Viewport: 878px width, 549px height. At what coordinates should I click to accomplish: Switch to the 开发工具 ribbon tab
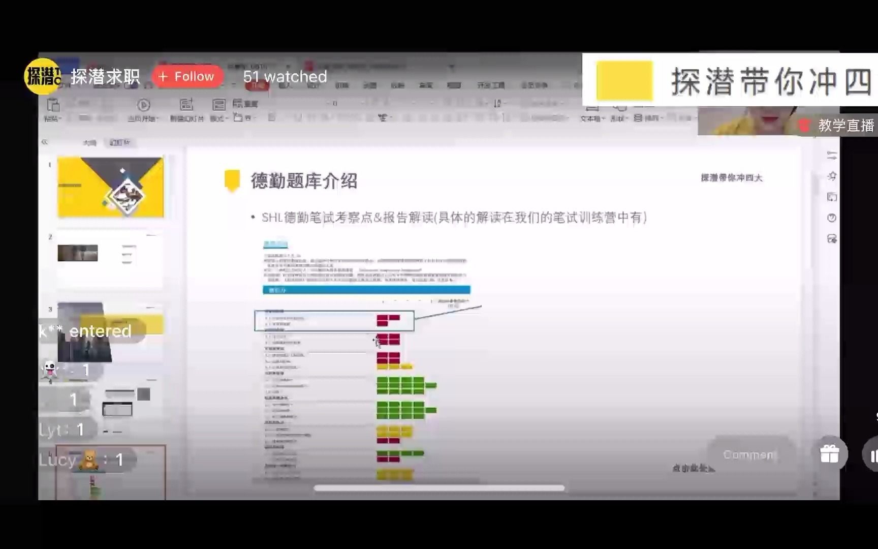point(491,85)
